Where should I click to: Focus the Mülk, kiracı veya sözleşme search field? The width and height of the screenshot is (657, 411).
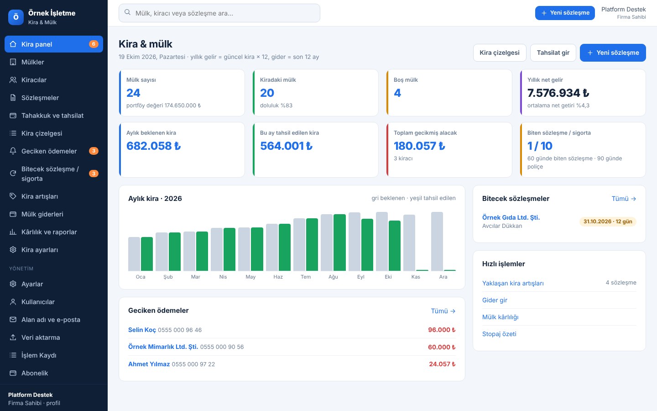point(219,13)
